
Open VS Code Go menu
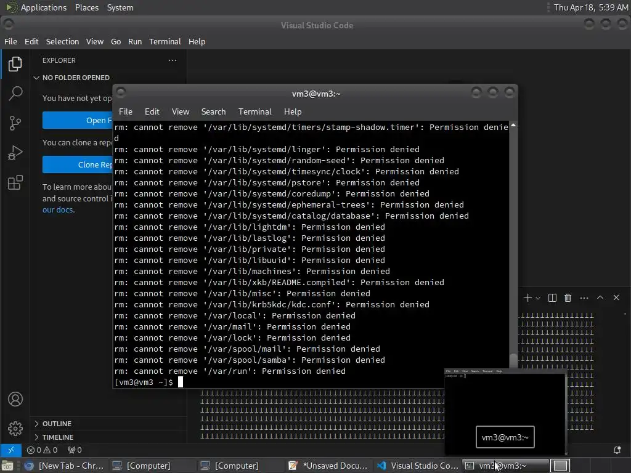(116, 41)
